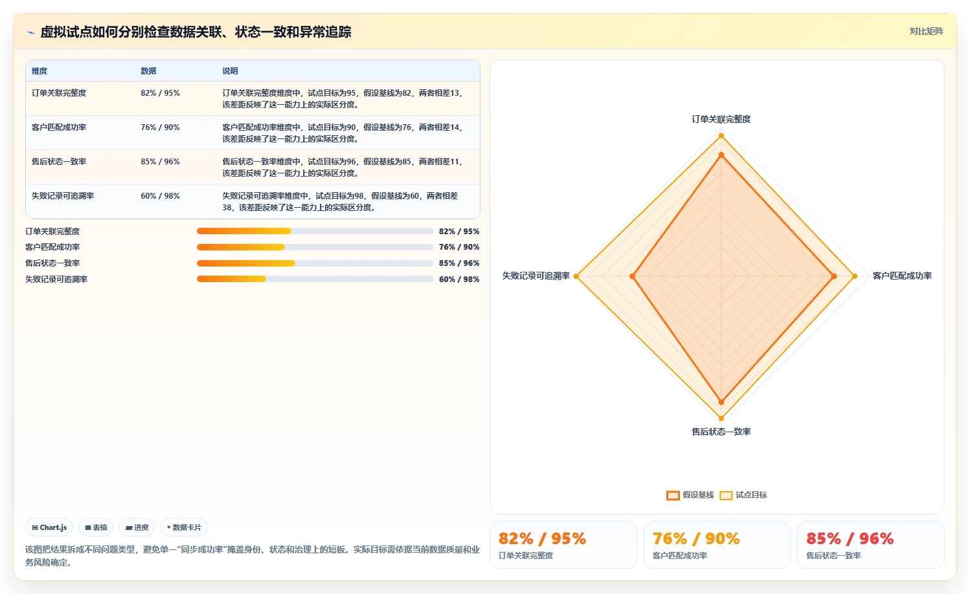Click the 对比矩阵 tag in the header

[x=926, y=31]
